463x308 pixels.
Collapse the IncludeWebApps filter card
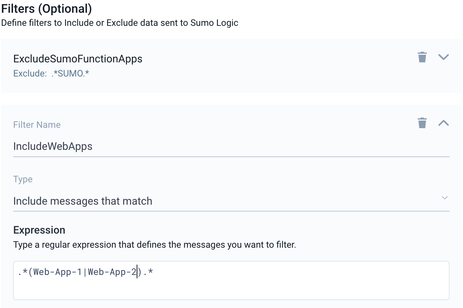point(444,123)
